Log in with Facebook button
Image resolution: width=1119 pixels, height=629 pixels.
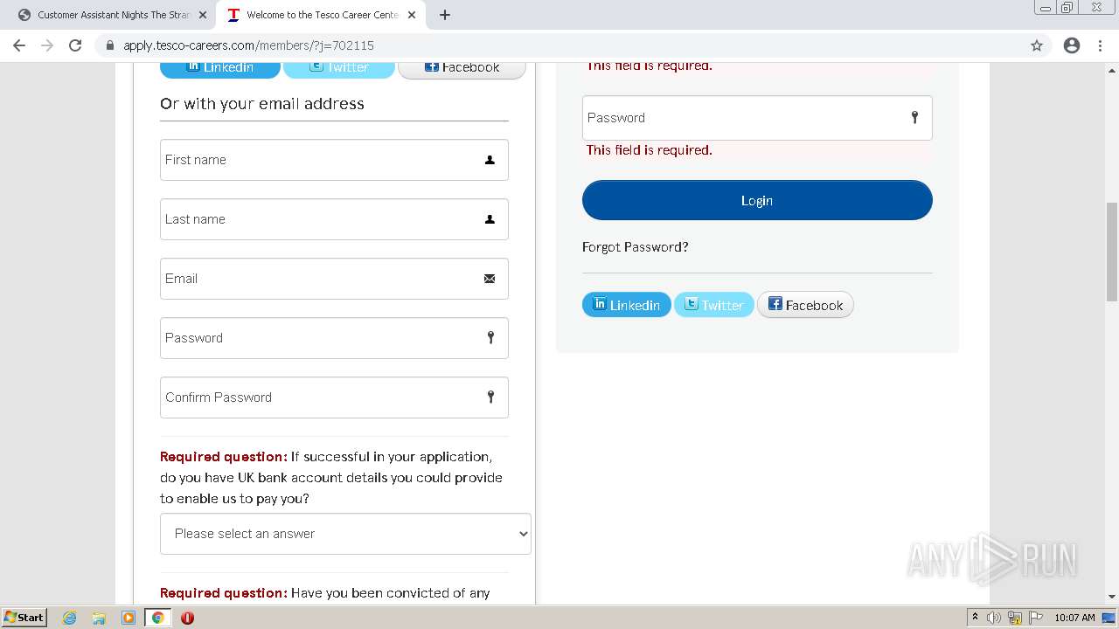tap(805, 305)
